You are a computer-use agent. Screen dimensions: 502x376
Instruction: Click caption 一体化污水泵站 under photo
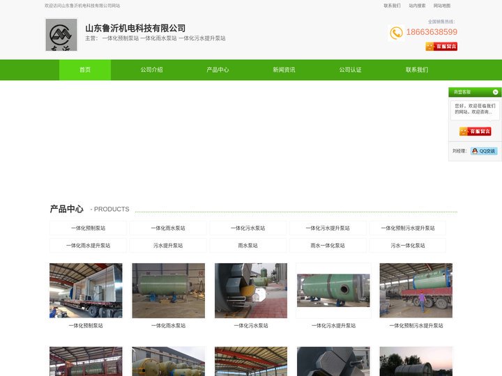click(x=251, y=325)
